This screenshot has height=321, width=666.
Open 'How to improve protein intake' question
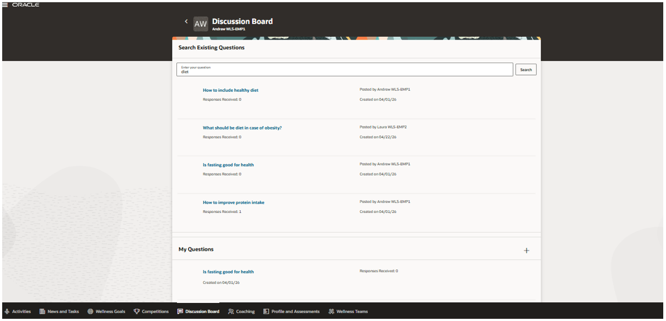pos(234,202)
